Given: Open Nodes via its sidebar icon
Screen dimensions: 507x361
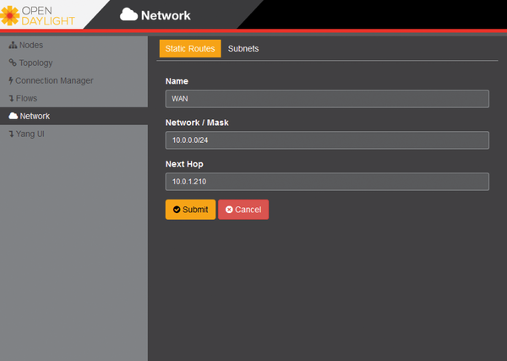Looking at the screenshot, I should tap(13, 45).
